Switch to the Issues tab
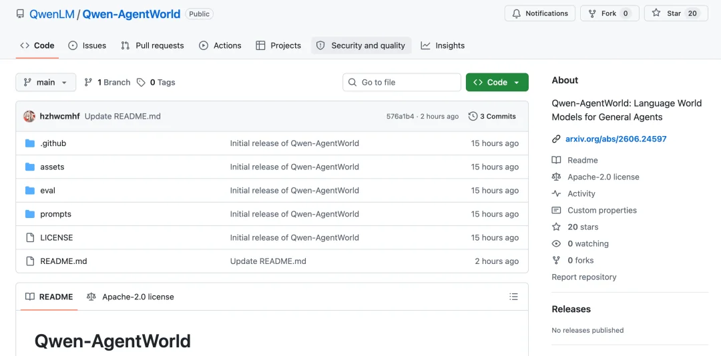The image size is (721, 356). [87, 45]
